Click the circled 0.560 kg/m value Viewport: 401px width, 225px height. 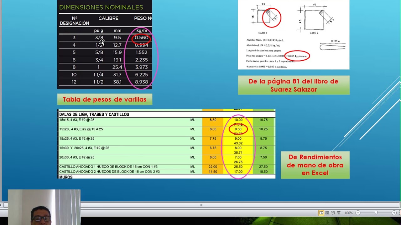point(142,37)
